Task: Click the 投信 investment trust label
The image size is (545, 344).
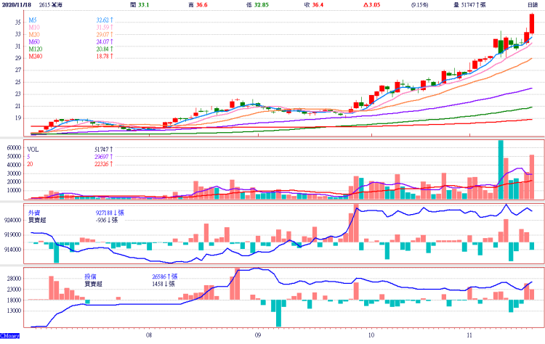Action: click(x=90, y=277)
